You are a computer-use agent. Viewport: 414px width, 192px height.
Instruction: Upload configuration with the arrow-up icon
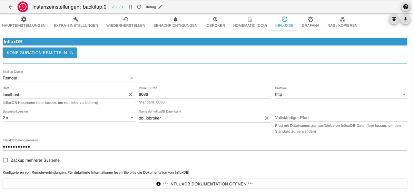click(x=394, y=20)
